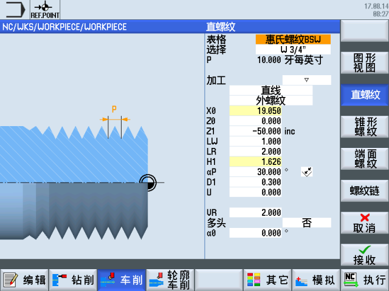
Task: Open the 编辑 (Edit) softkey
Action: point(24,280)
